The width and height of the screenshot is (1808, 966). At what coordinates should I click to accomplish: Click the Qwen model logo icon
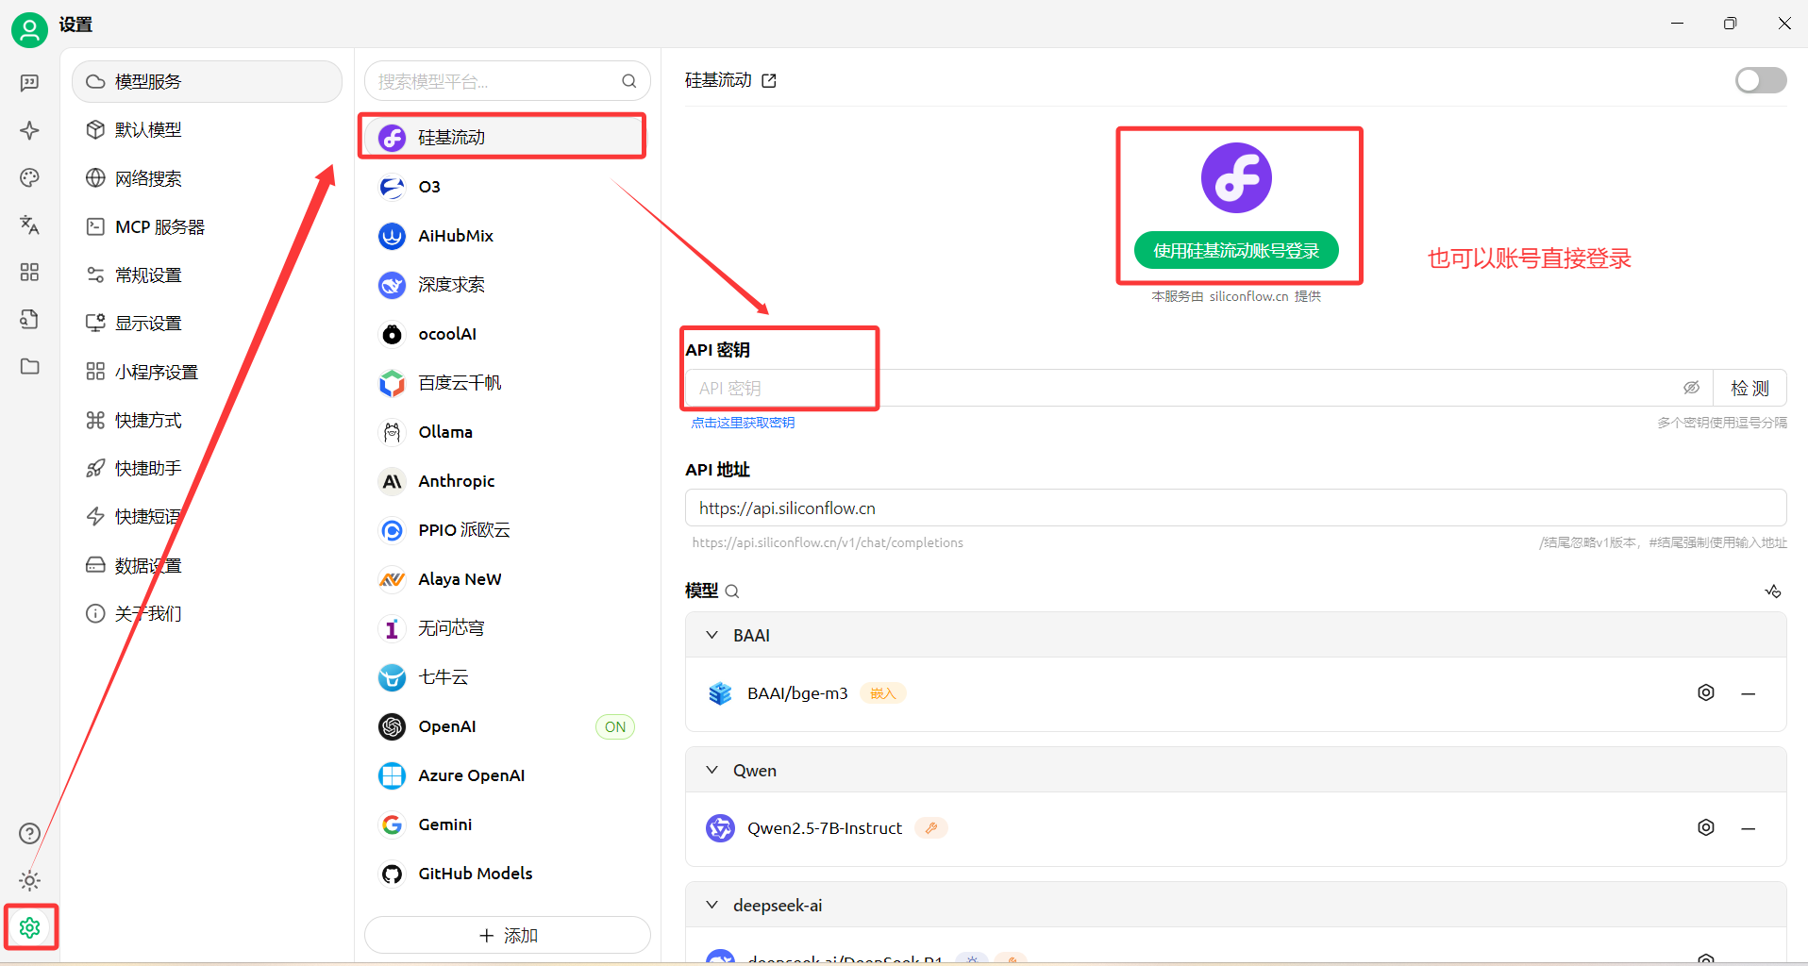(x=720, y=828)
